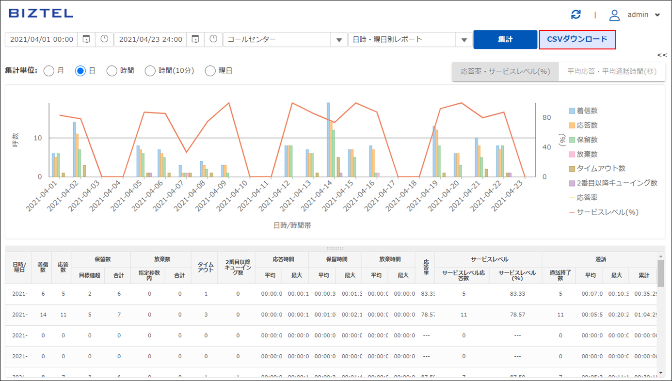
Task: Toggle タイムアウト数 series in the legend
Action: pos(597,168)
